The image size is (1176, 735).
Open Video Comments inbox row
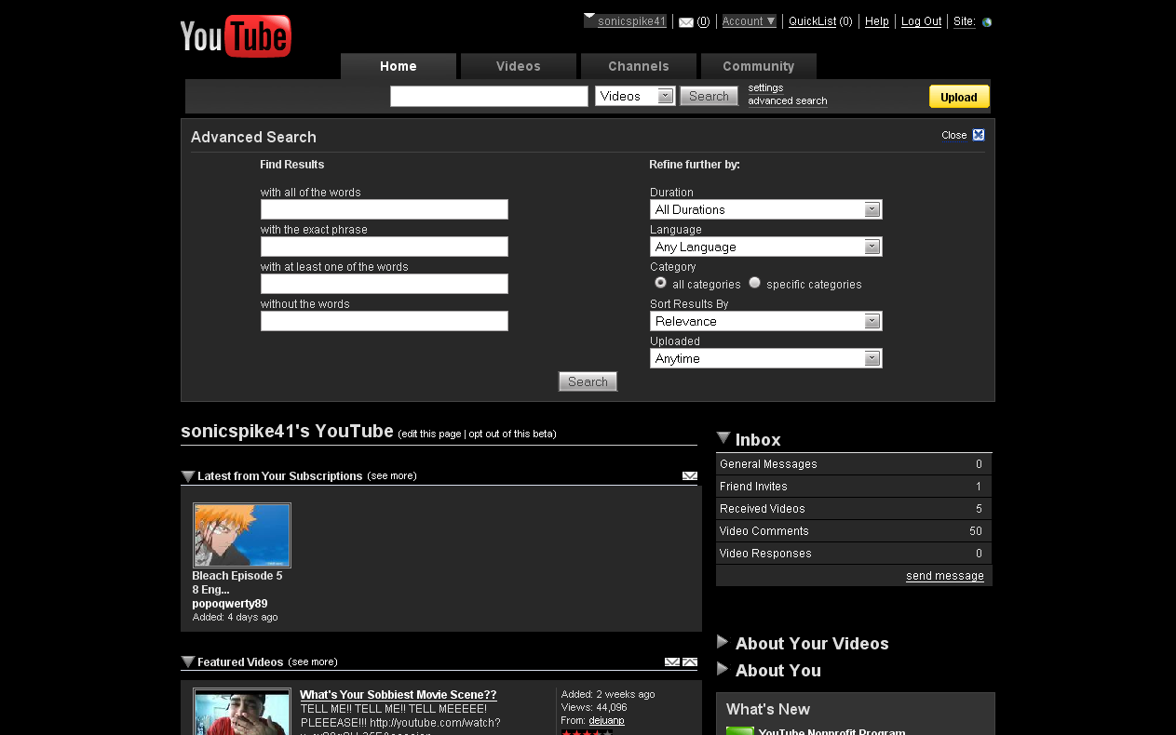[x=854, y=531]
